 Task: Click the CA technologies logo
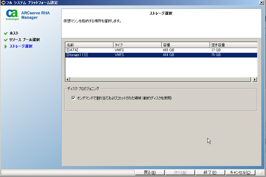pyautogui.click(x=12, y=15)
